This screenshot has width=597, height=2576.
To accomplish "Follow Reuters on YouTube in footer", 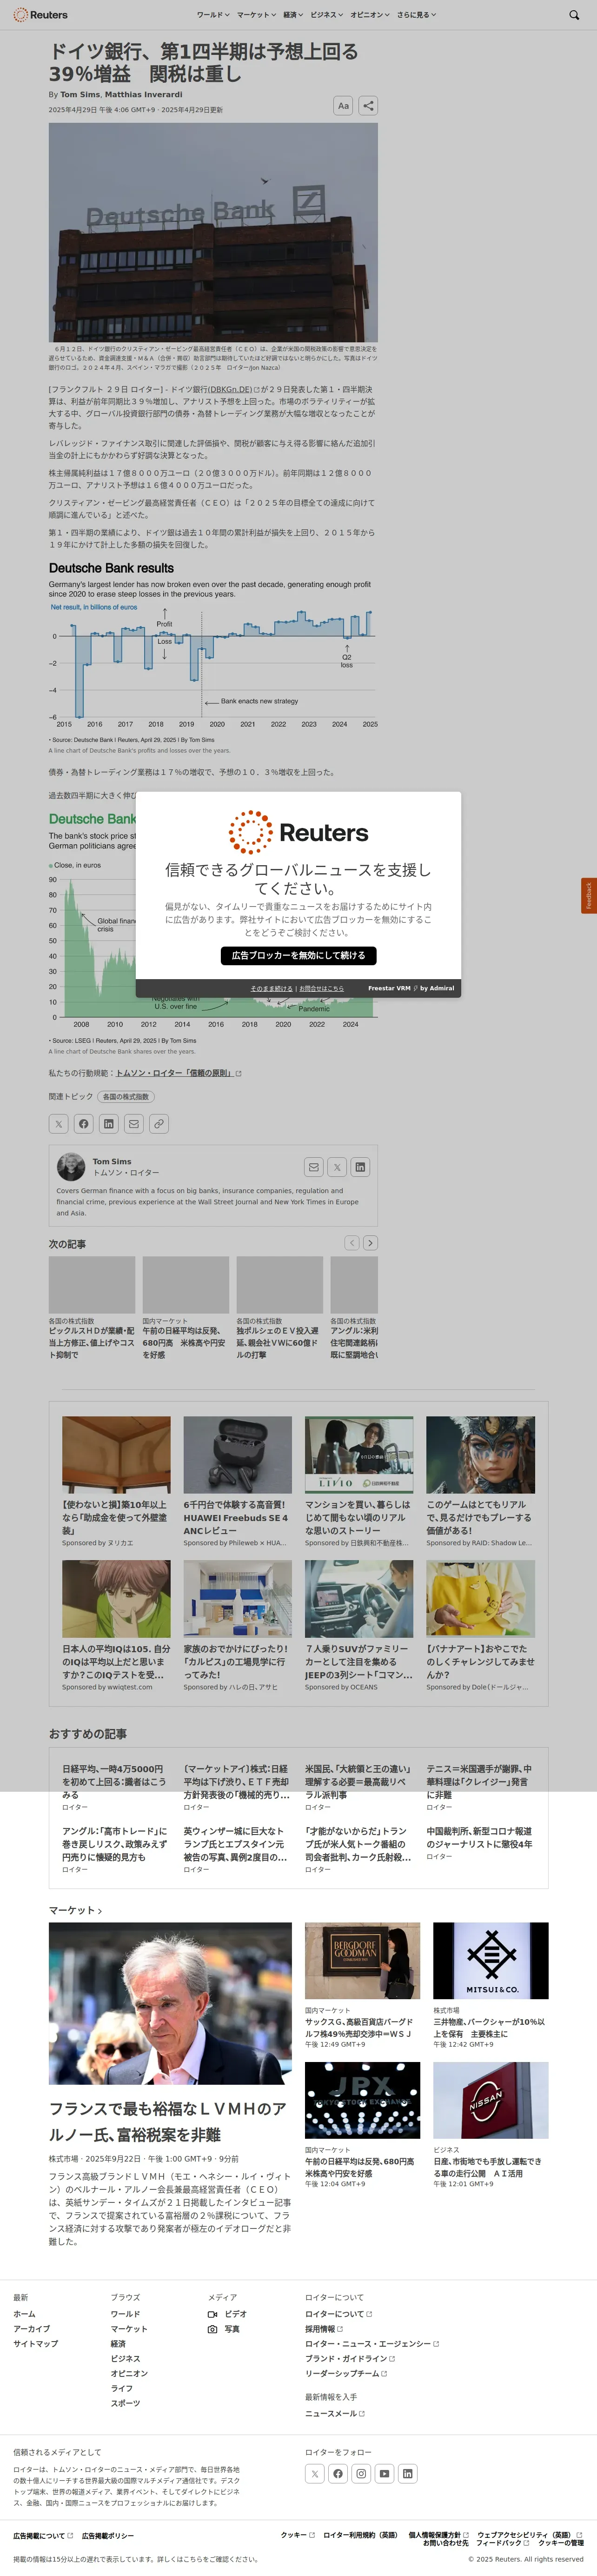I will pos(385,2474).
